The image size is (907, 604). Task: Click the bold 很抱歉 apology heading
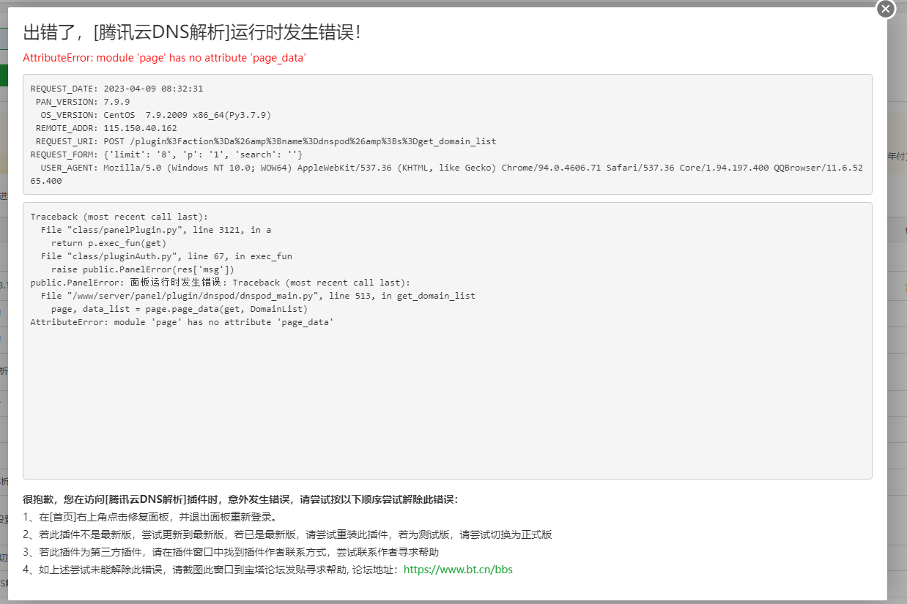[x=240, y=499]
